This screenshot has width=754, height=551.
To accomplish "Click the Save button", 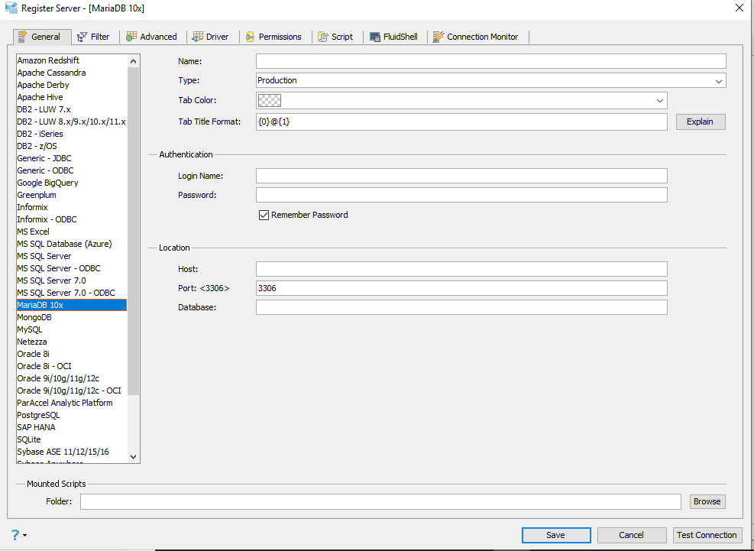I will pos(556,535).
